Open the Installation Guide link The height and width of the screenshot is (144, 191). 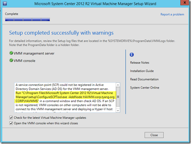coord(142,71)
